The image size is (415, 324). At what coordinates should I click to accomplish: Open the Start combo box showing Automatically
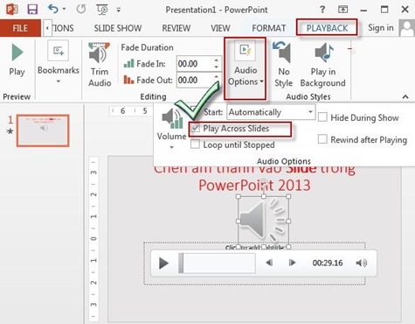tap(271, 112)
